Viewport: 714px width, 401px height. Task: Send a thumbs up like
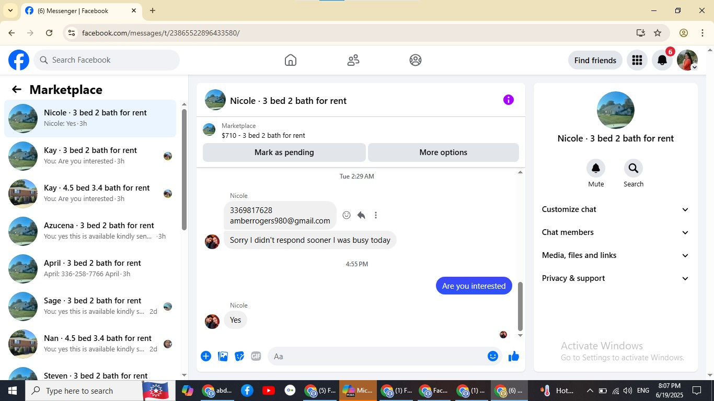(x=514, y=356)
